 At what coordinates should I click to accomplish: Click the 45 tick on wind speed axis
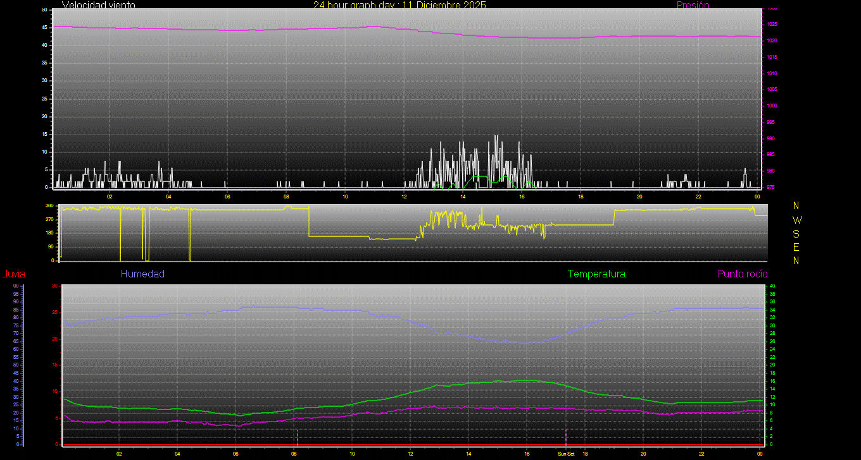coord(44,27)
